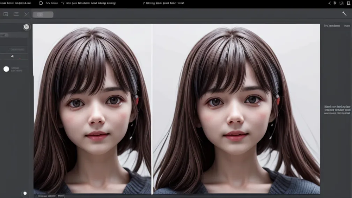
Task: Toggle the small white dot at the bottom-left
Action: 25,193
